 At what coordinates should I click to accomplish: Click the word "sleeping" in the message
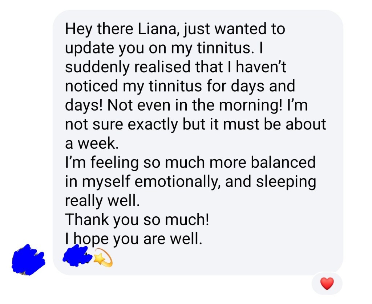(x=270, y=182)
